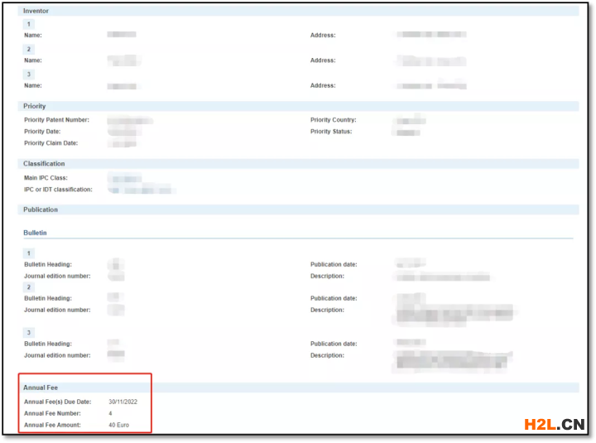Open the Annual Fee section header

tap(41, 387)
